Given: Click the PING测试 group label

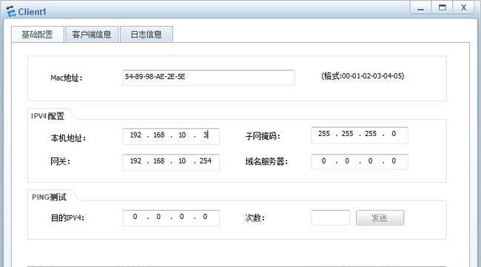Looking at the screenshot, I should click(49, 197).
